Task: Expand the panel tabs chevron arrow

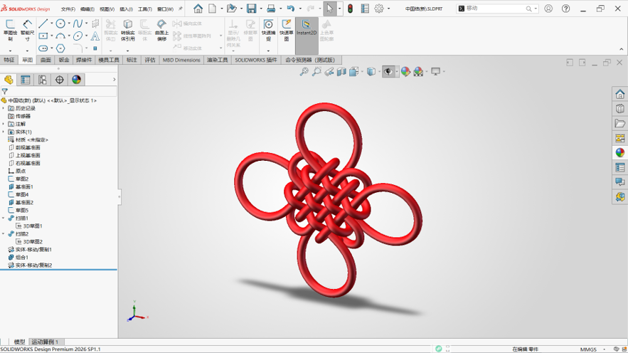Action: (114, 80)
